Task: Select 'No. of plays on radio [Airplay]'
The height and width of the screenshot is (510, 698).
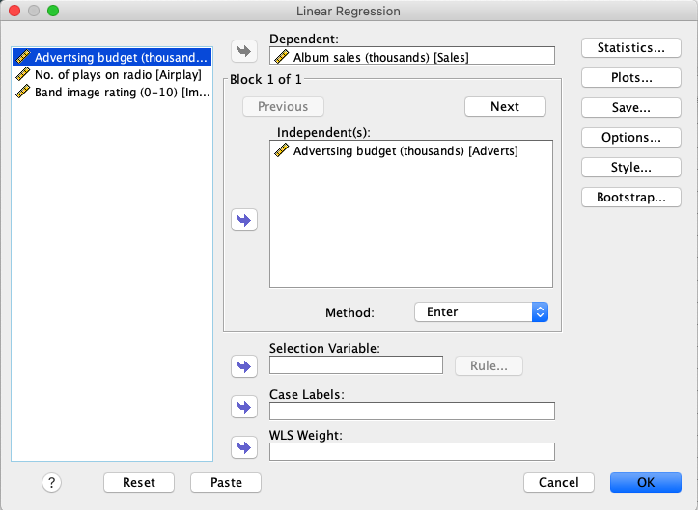Action: click(112, 74)
